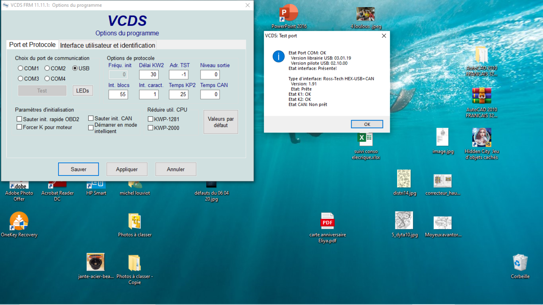Open the Corbeille recycle bin icon
The width and height of the screenshot is (543, 305).
tap(520, 263)
